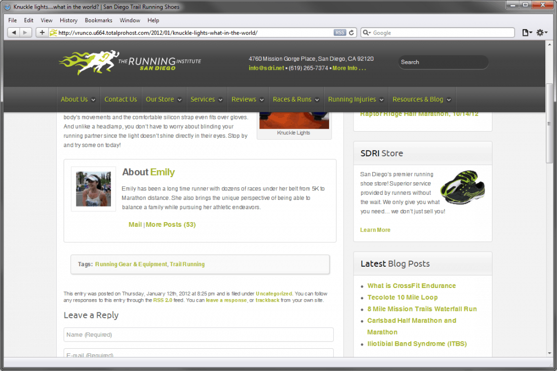Click the site Search box in header
557x371 pixels.
point(443,62)
